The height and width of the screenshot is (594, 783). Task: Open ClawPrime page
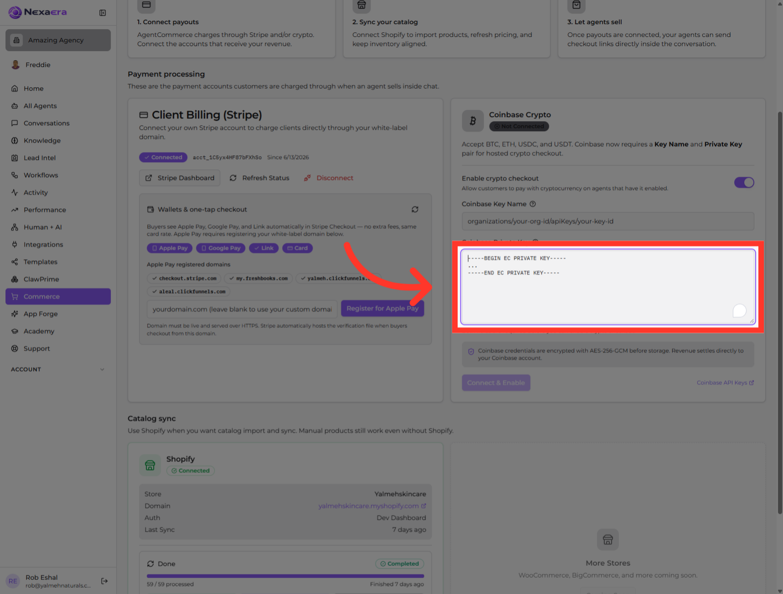tap(58, 279)
